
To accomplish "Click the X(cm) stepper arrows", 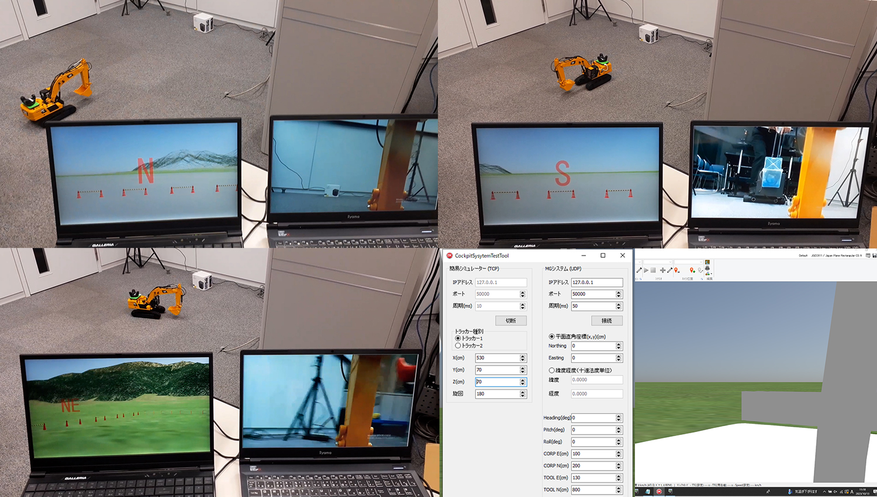I will click(x=523, y=358).
